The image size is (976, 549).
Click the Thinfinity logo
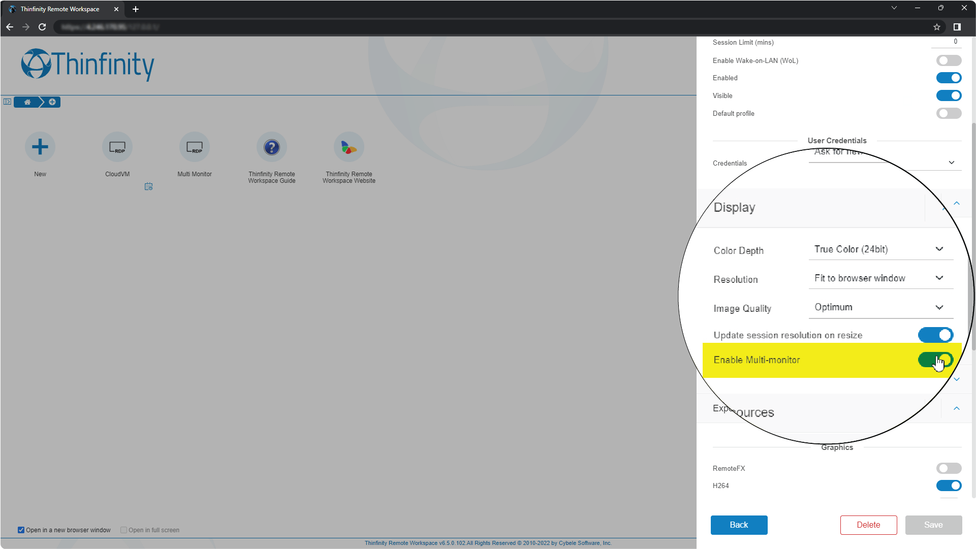coord(87,64)
